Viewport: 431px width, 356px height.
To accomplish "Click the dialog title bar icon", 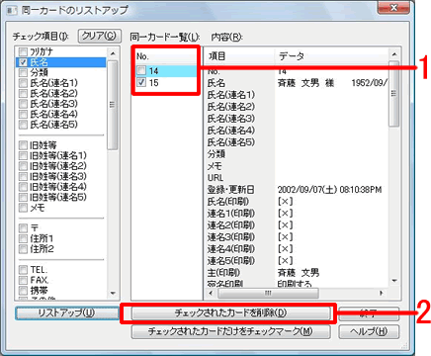I will [12, 10].
